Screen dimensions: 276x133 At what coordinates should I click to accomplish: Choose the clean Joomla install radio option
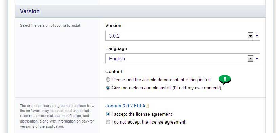(108, 88)
